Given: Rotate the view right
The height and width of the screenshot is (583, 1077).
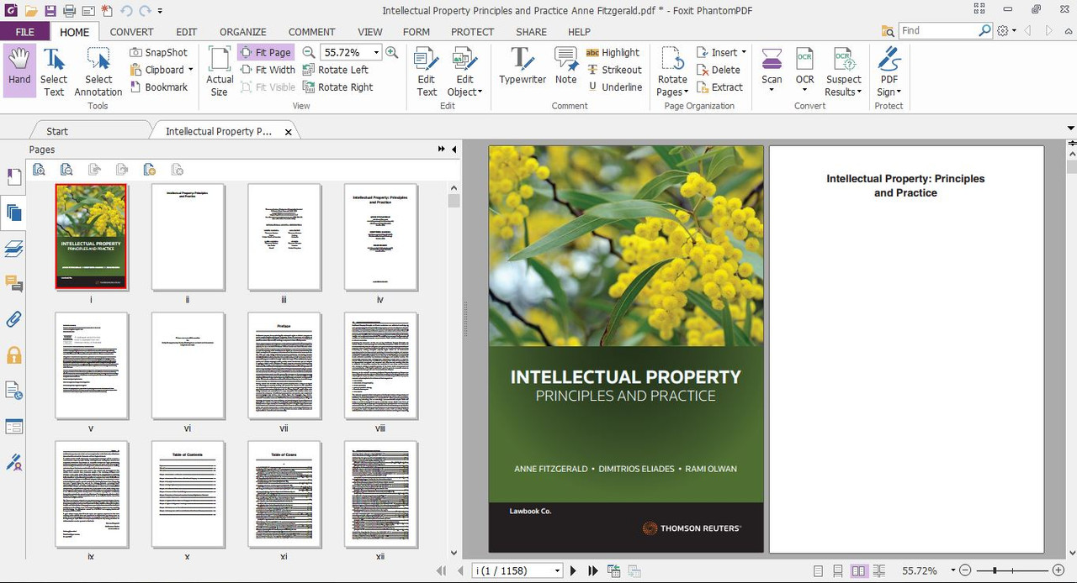Looking at the screenshot, I should click(x=337, y=87).
